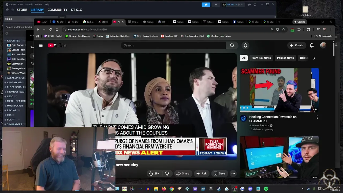The image size is (343, 193).
Task: Select the From Fox News filter chip
Action: [261, 58]
